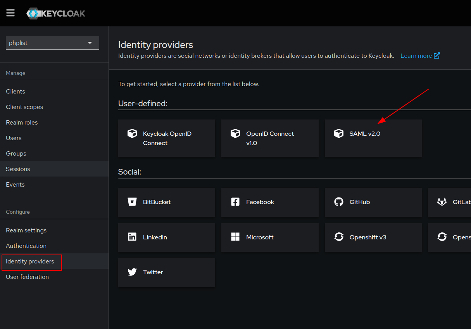Click the Learn more external link icon
471x329 pixels.
437,55
